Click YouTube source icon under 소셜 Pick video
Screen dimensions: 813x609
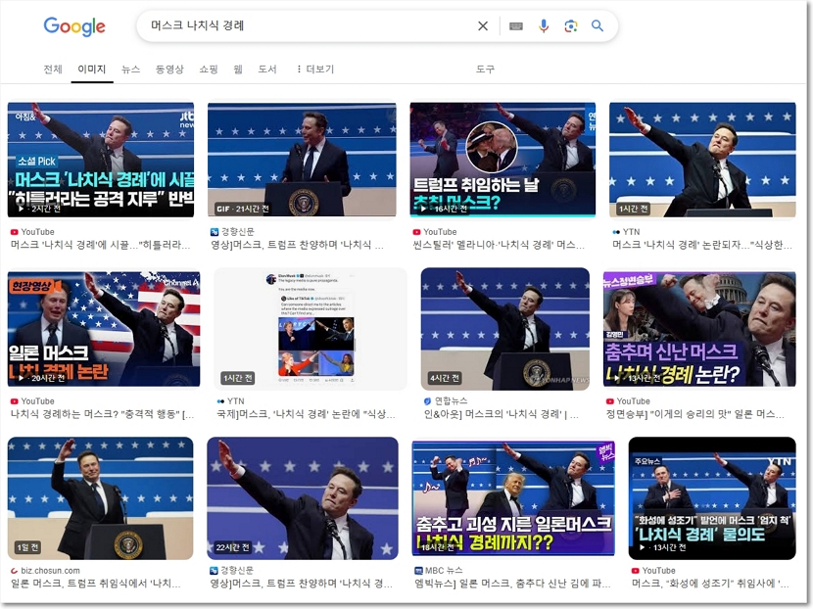14,232
